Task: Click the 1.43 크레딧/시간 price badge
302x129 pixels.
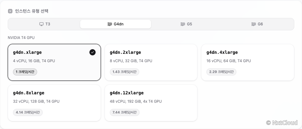Action: (x=124, y=72)
